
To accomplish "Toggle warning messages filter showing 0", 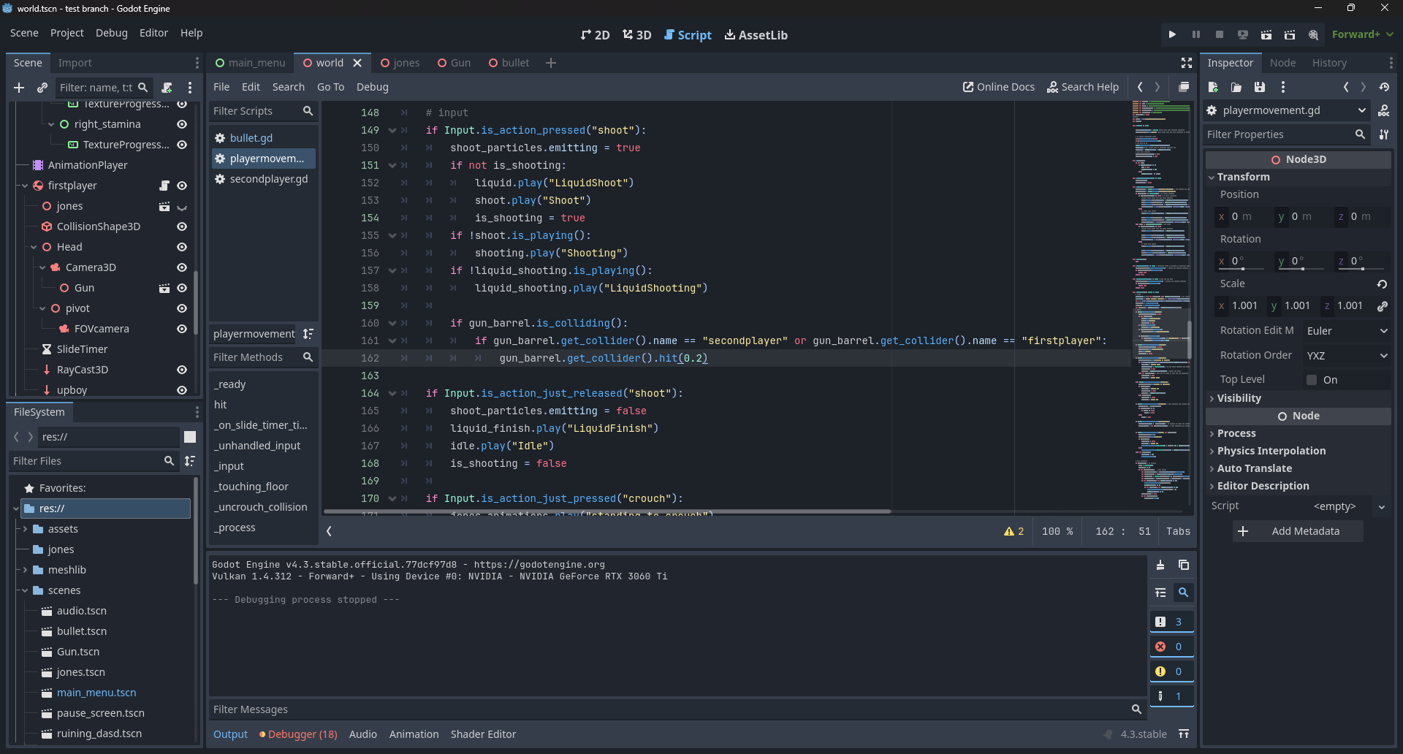I will point(1171,671).
